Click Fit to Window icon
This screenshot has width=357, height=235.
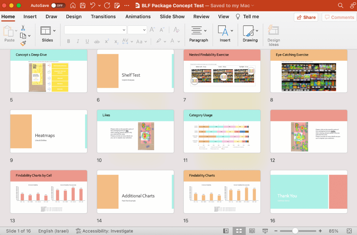(349, 231)
